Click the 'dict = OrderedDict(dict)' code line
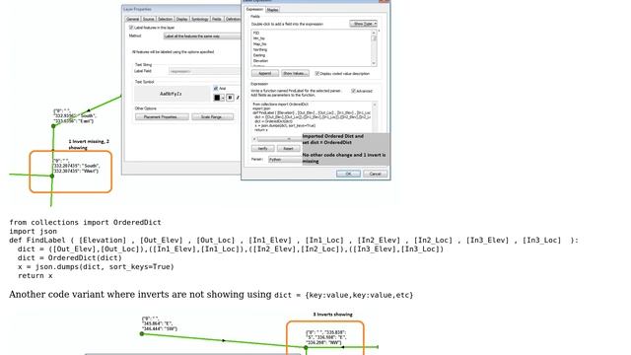631x355 pixels. click(x=70, y=257)
